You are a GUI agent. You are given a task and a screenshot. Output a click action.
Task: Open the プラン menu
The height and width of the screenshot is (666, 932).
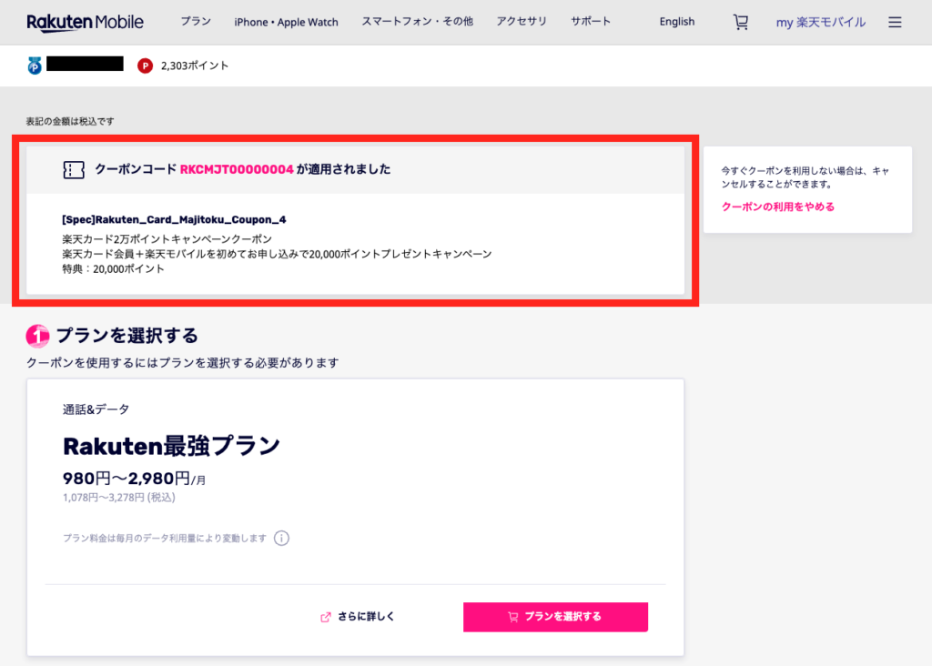196,22
